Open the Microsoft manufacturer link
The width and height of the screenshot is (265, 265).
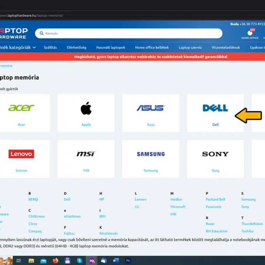click(178, 207)
